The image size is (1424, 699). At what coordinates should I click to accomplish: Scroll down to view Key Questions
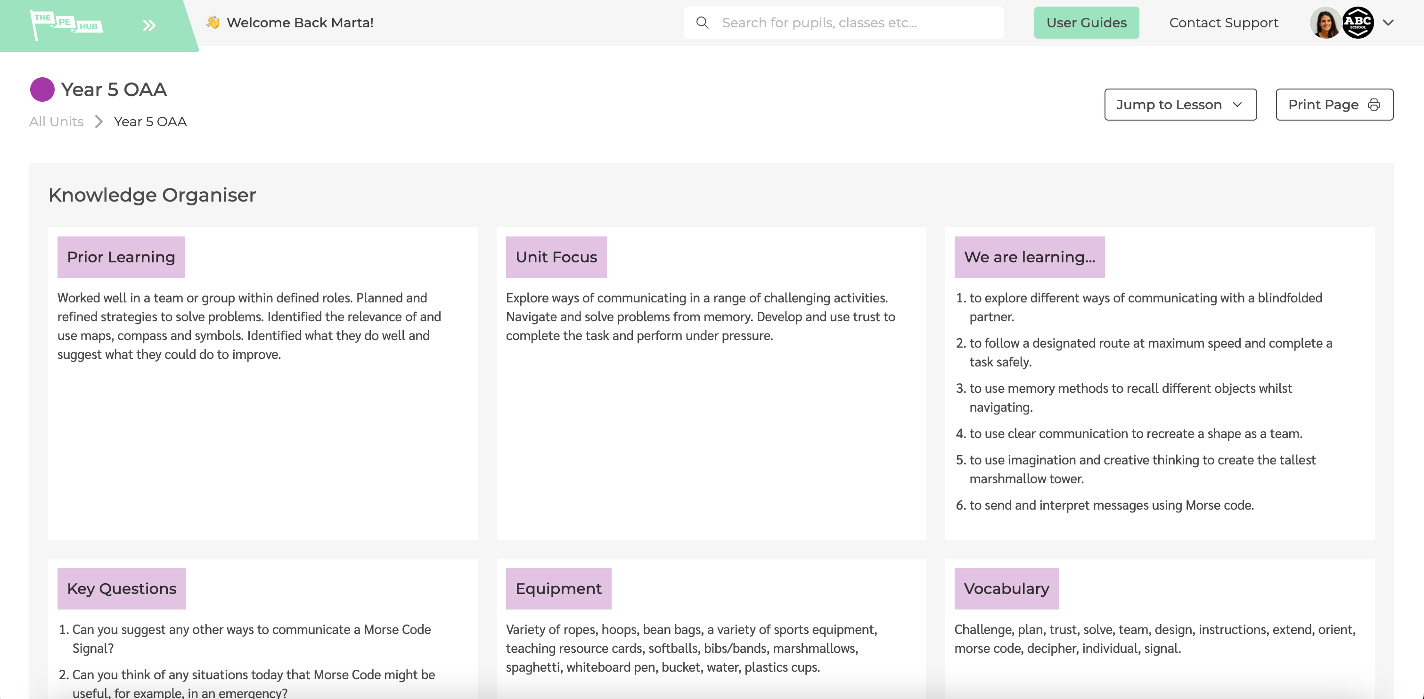[x=122, y=588]
